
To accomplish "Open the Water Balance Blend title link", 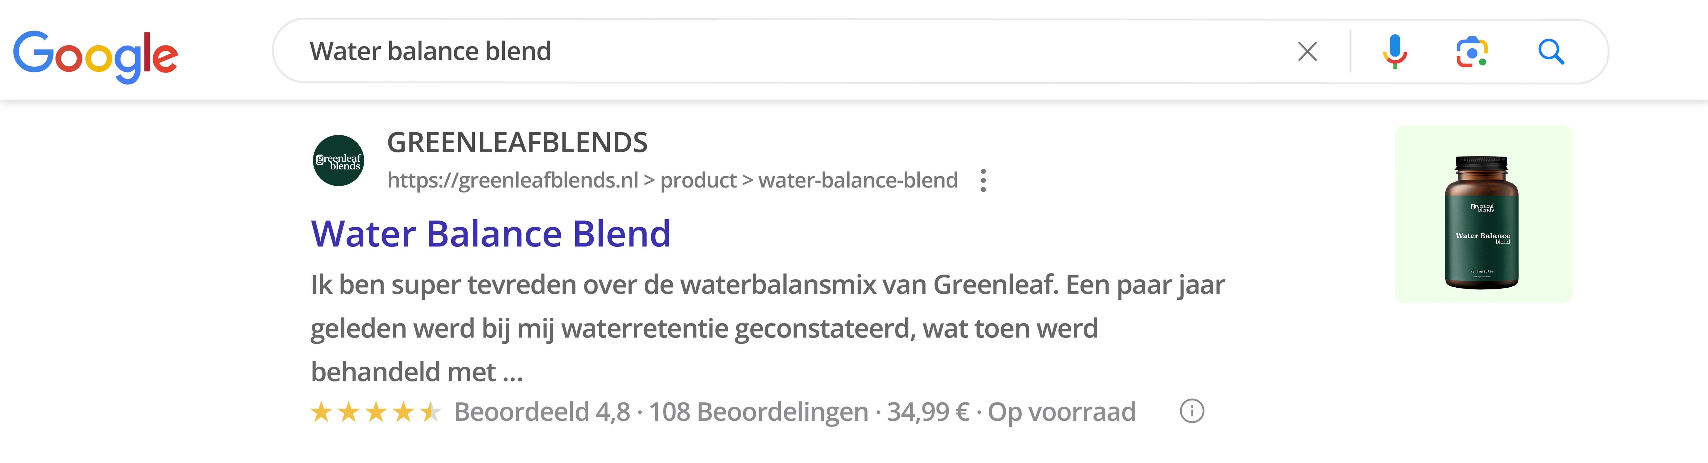I will tap(491, 234).
